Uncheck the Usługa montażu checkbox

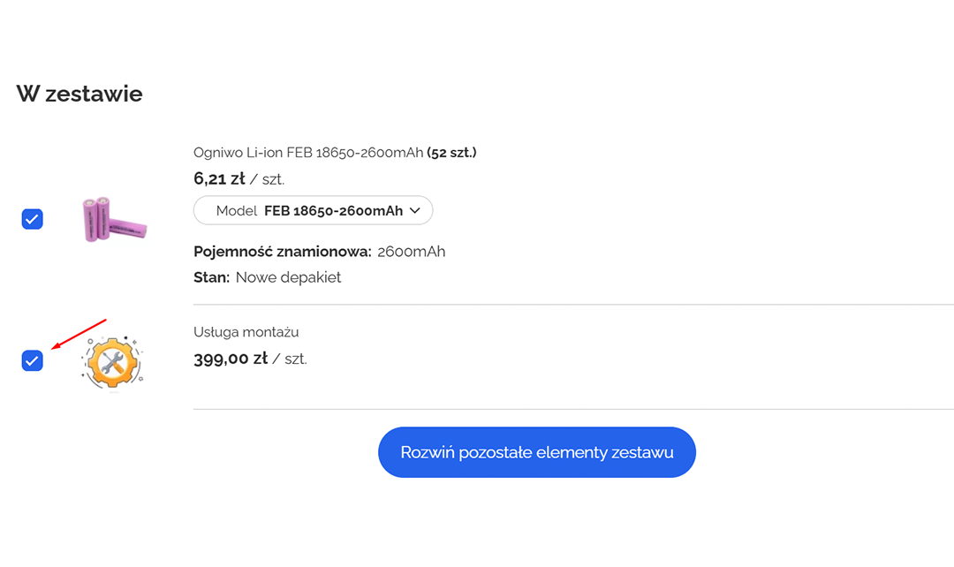tap(33, 360)
